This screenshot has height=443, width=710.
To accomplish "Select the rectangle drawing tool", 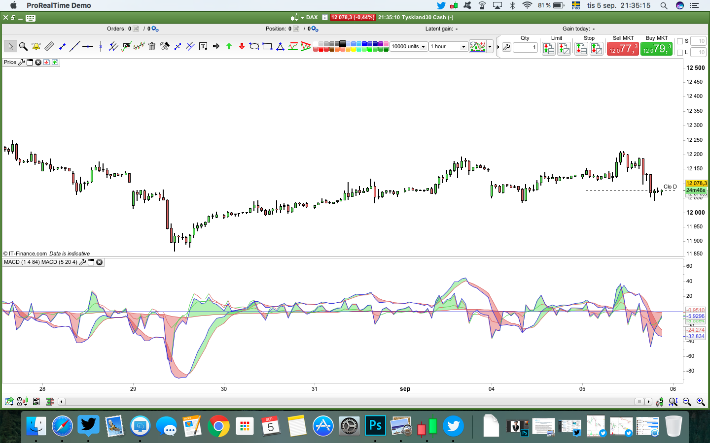I will (x=267, y=46).
